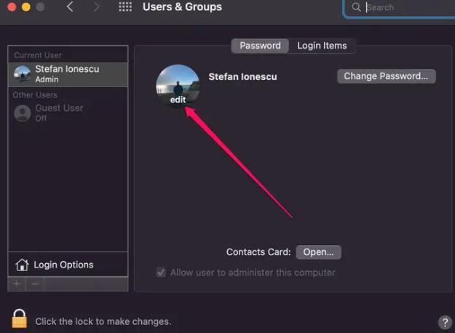Select Guest User in the sidebar
This screenshot has width=455, height=333.
pyautogui.click(x=68, y=113)
